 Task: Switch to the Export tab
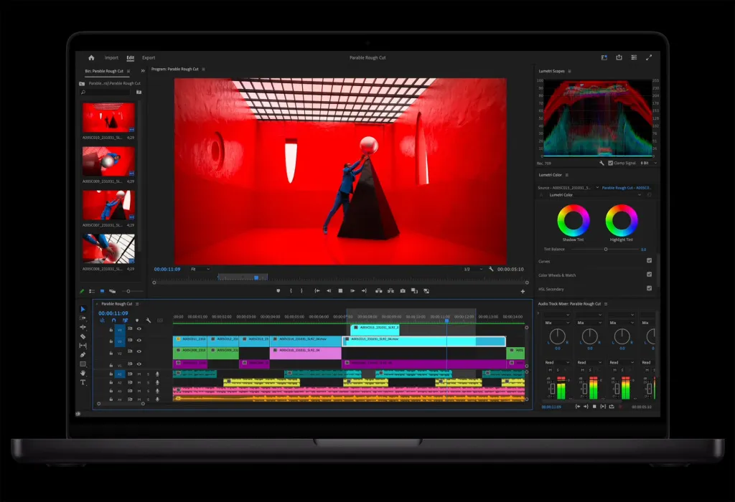pos(149,57)
